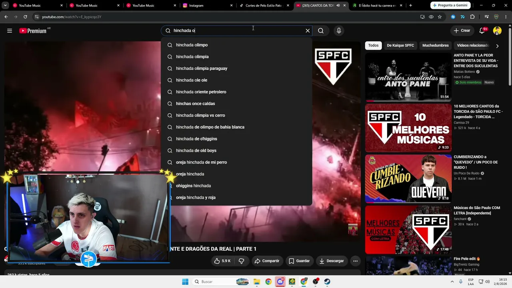Close the Instagram tab

232,6
